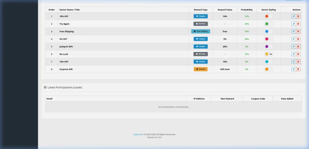Click the Order column header
309x149 pixels.
pyautogui.click(x=52, y=10)
